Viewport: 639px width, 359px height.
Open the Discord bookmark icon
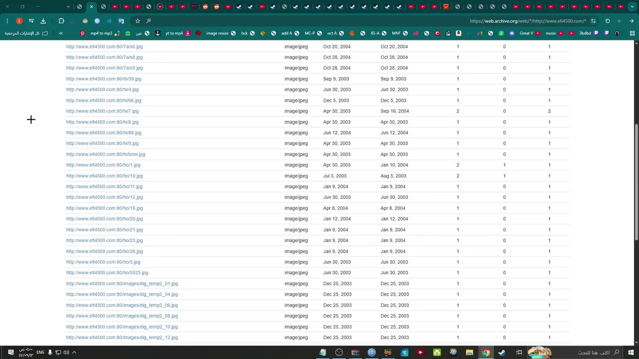point(512,33)
